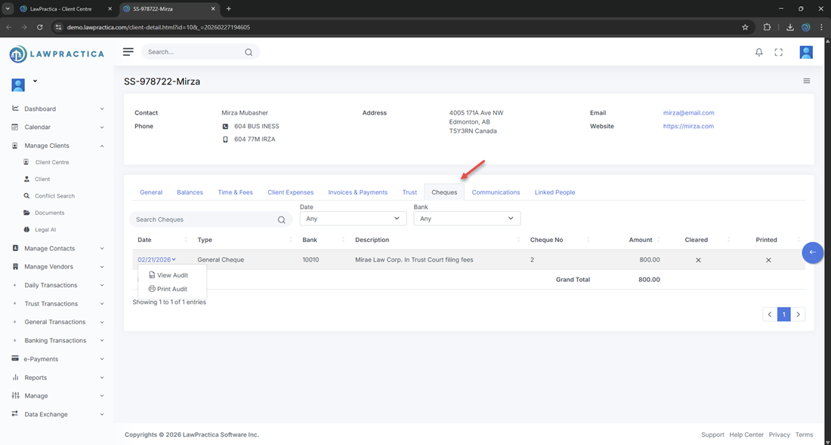The image size is (831, 445).
Task: Open the client options menu icon
Action: (x=806, y=81)
